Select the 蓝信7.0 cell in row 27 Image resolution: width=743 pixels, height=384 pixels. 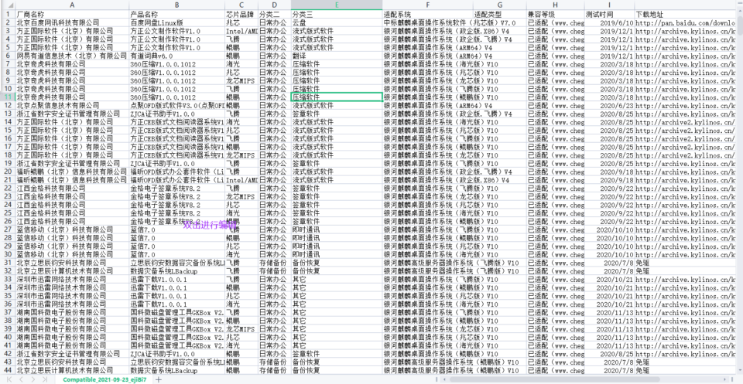point(176,229)
